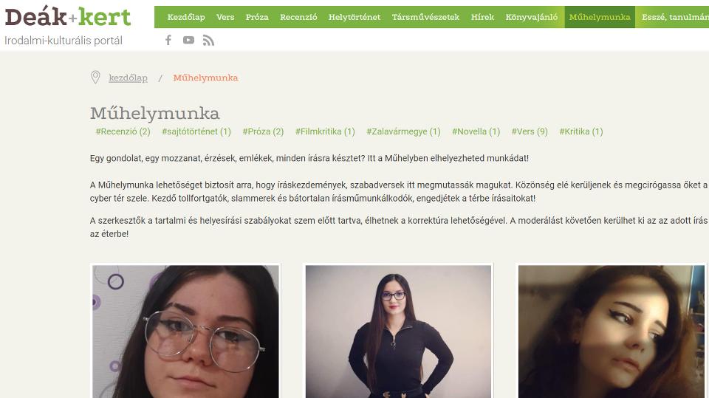Open the Kezdőlap menu item
The height and width of the screenshot is (398, 709).
[x=186, y=17]
